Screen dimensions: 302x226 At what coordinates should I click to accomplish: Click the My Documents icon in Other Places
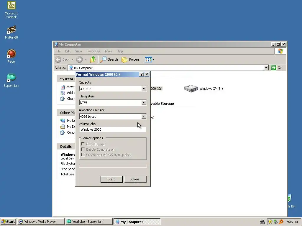(x=63, y=127)
